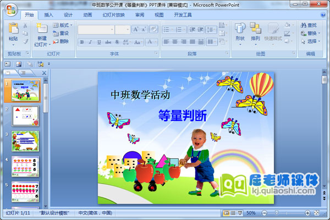Click Clear All Formatting icon
330x220 pixels.
click(x=153, y=29)
